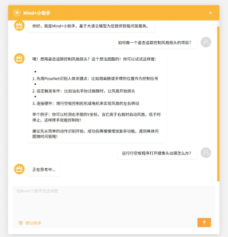This screenshot has height=237, width=228.
Task: Click the bot avatar beside the greeting message
Action: pos(19,26)
